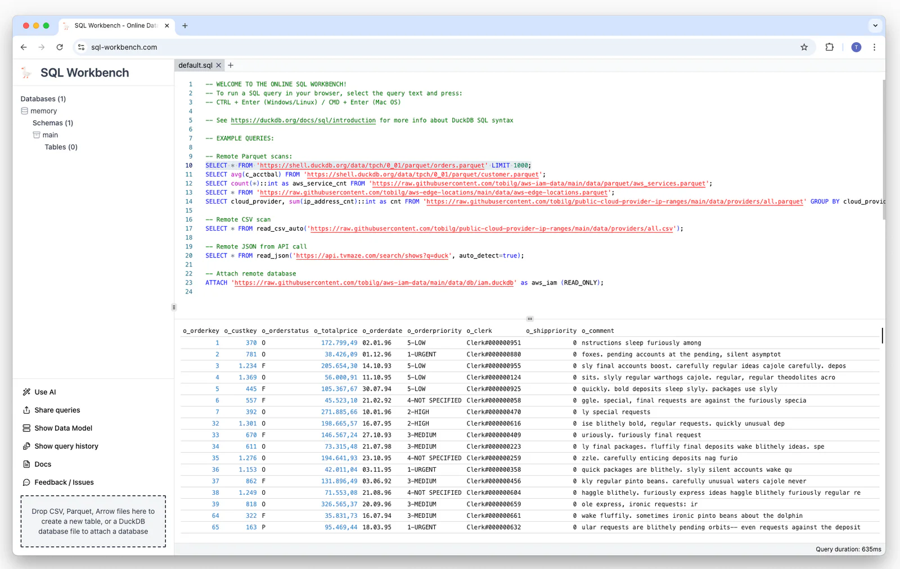Click the Docs document icon
The height and width of the screenshot is (569, 900).
(x=26, y=464)
